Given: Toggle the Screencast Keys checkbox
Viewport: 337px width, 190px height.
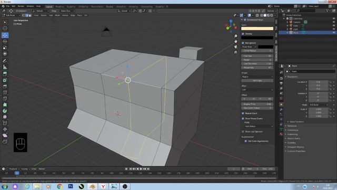Looking at the screenshot, I should (245, 20).
